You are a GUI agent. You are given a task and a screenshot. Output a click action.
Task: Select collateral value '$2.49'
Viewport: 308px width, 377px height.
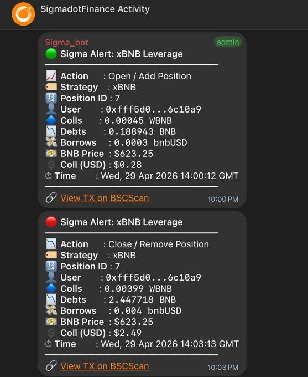[x=128, y=333]
